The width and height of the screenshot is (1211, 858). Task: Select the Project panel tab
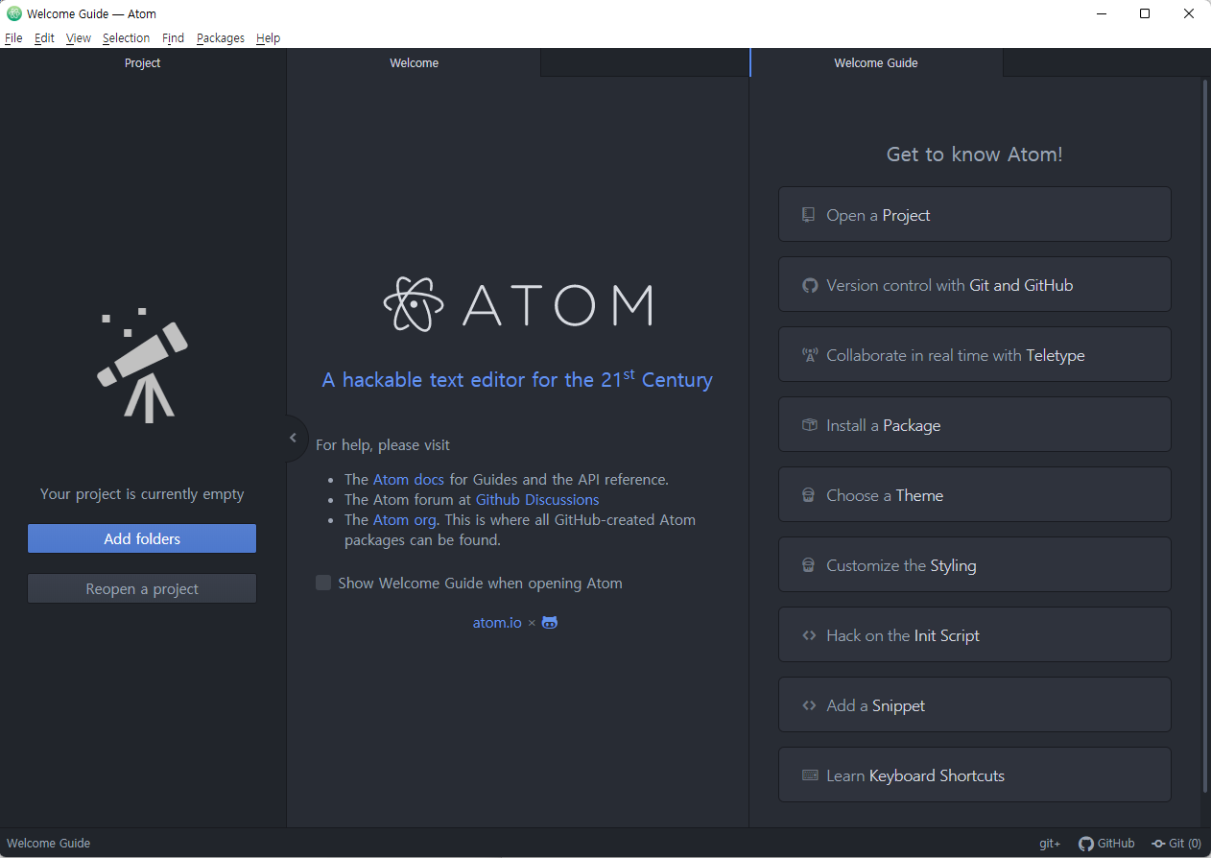point(142,63)
